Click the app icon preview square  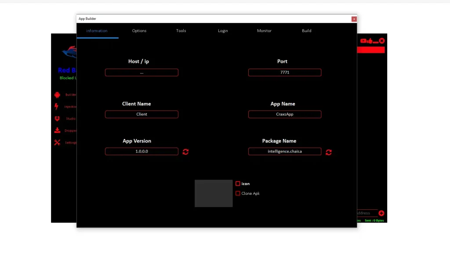[214, 193]
